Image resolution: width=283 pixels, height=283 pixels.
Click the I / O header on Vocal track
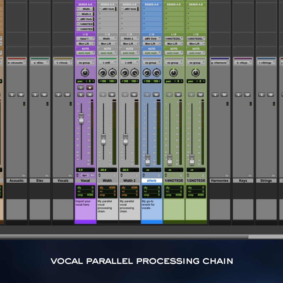tap(85, 34)
